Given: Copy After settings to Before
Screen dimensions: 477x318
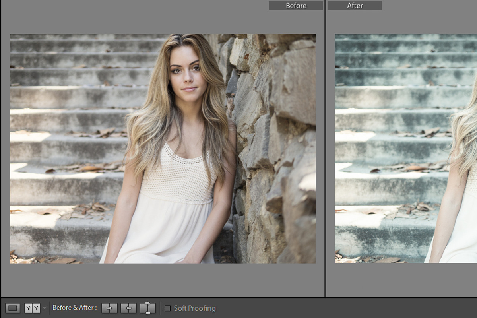Looking at the screenshot, I should (x=128, y=308).
